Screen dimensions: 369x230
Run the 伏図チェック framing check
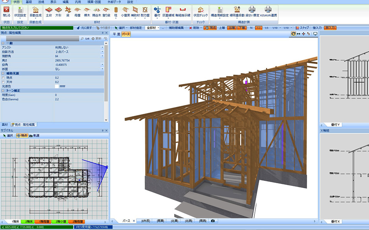[200, 10]
